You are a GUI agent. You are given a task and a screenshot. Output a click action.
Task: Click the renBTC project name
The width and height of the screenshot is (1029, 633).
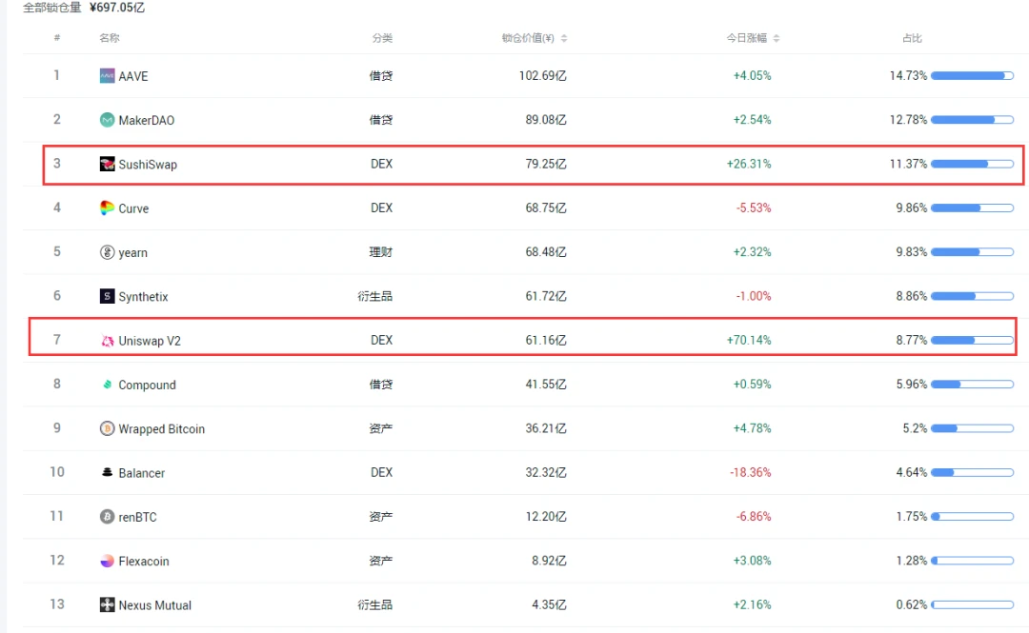pos(138,517)
